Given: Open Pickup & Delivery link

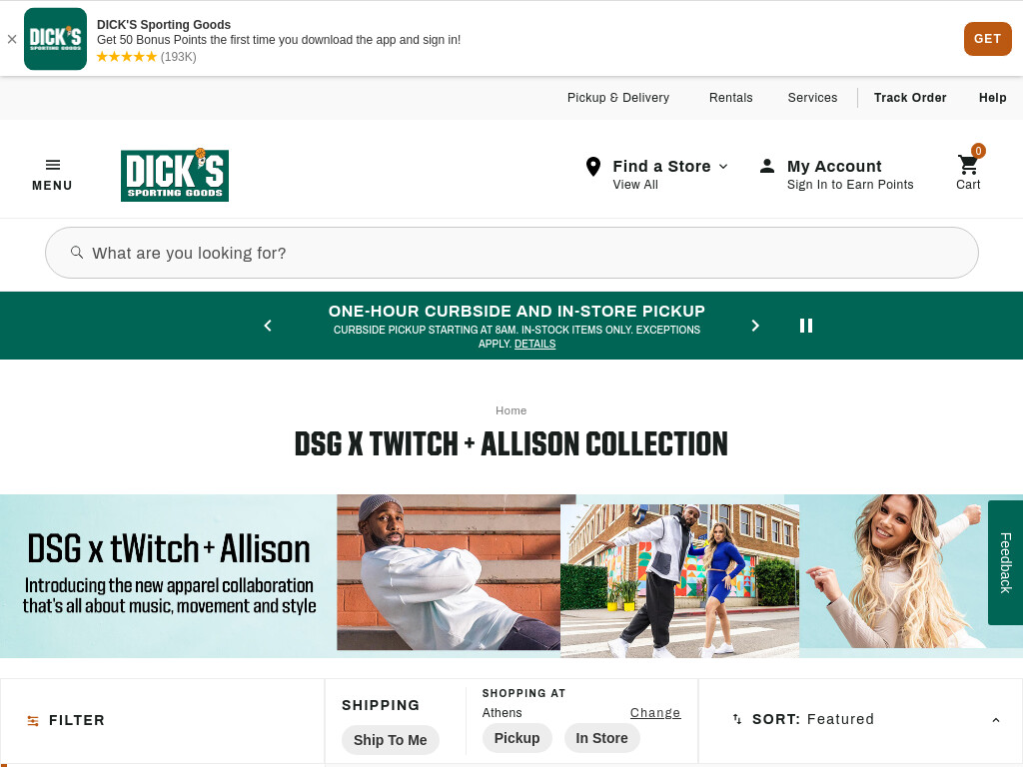Looking at the screenshot, I should (x=617, y=97).
